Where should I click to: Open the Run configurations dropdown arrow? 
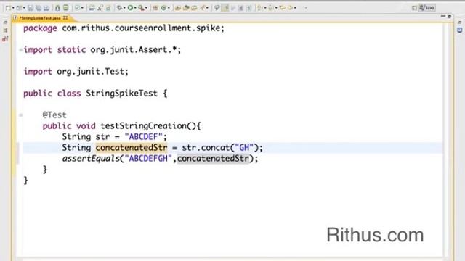point(135,8)
